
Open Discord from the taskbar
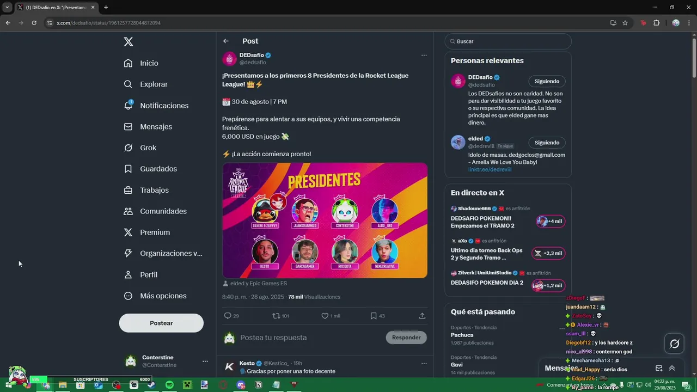241,385
